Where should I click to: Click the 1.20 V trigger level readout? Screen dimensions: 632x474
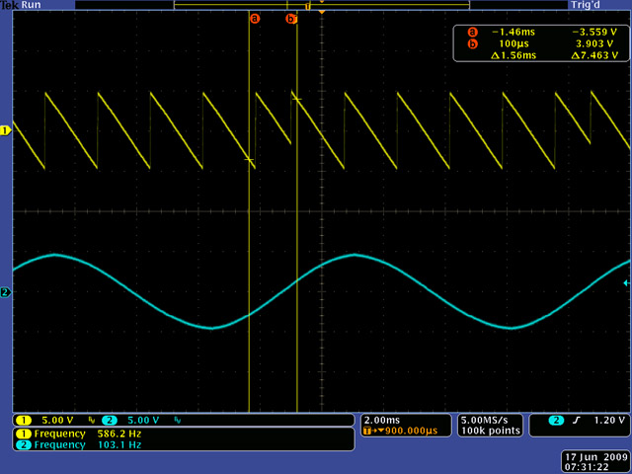coord(608,421)
